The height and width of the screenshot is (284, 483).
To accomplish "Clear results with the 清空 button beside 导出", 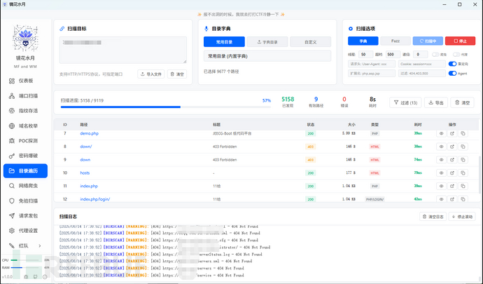I will point(463,102).
